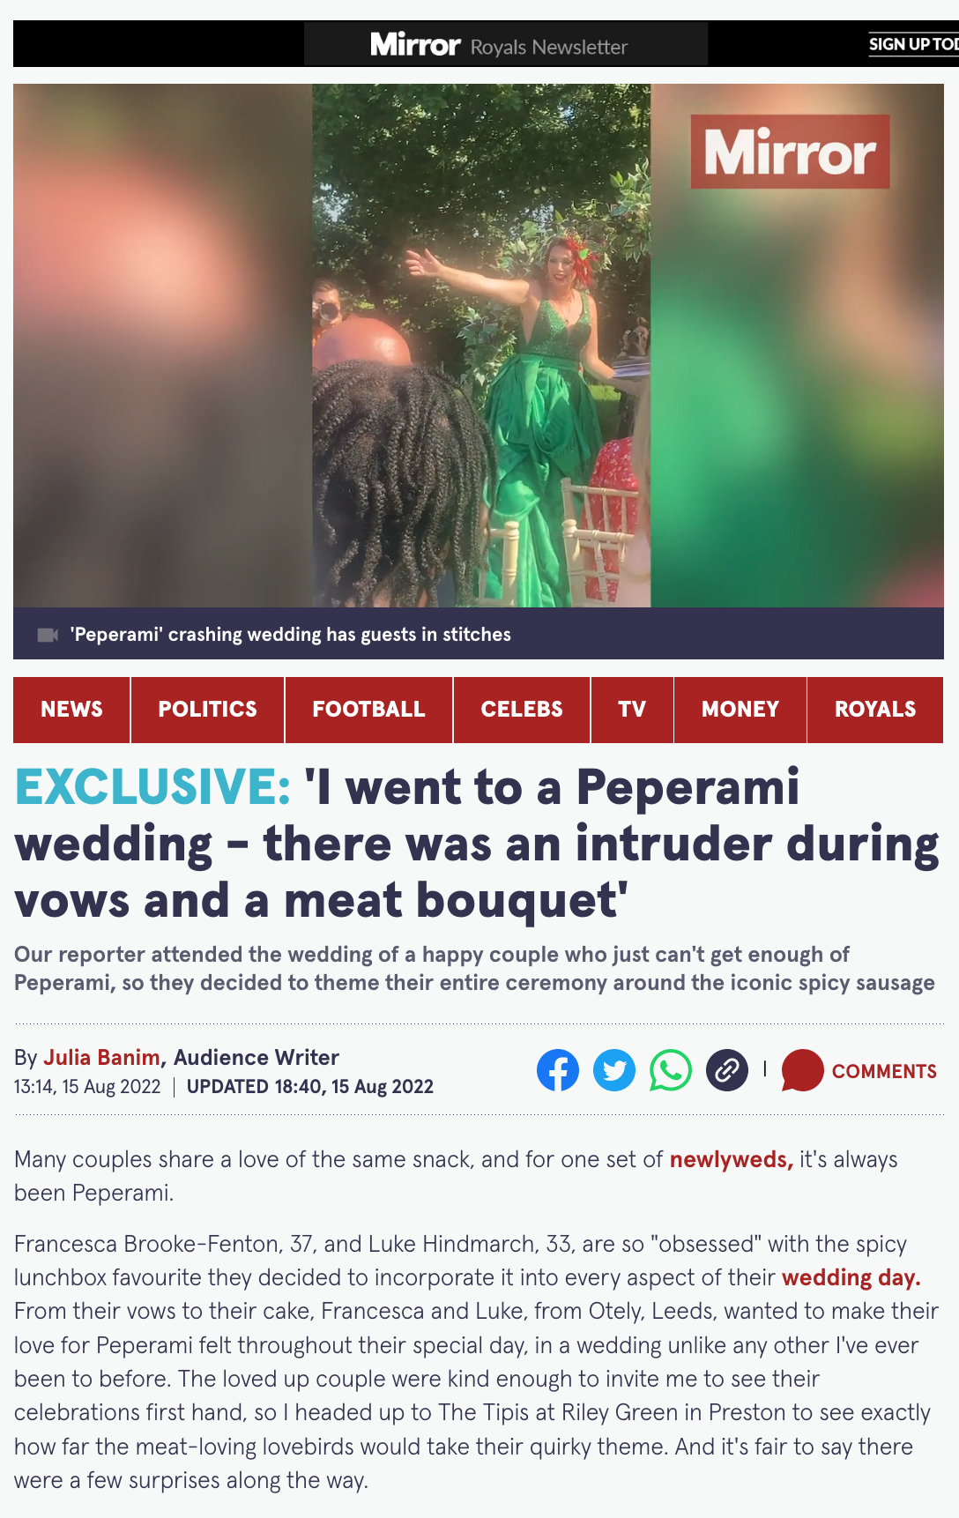Screen dimensions: 959x1518
Task: Play the Peperami wedding video
Action: pyautogui.click(x=481, y=346)
